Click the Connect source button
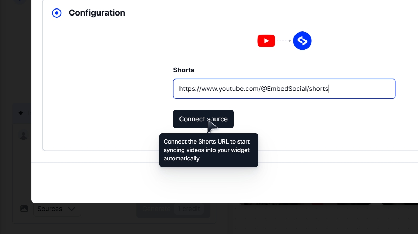 coord(203,119)
